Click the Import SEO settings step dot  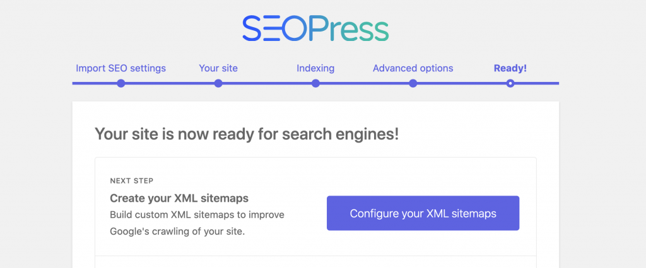(120, 83)
